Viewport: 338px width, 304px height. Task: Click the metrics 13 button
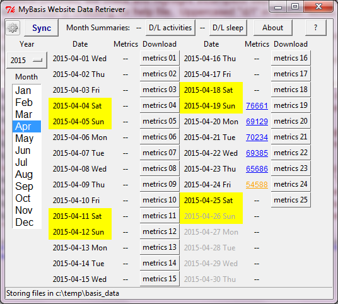(160, 247)
